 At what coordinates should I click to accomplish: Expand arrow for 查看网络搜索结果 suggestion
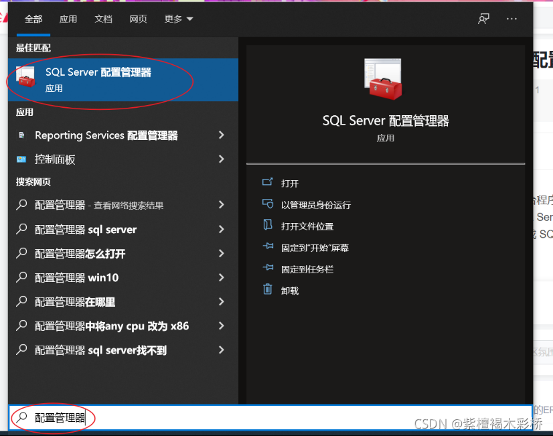pyautogui.click(x=221, y=204)
